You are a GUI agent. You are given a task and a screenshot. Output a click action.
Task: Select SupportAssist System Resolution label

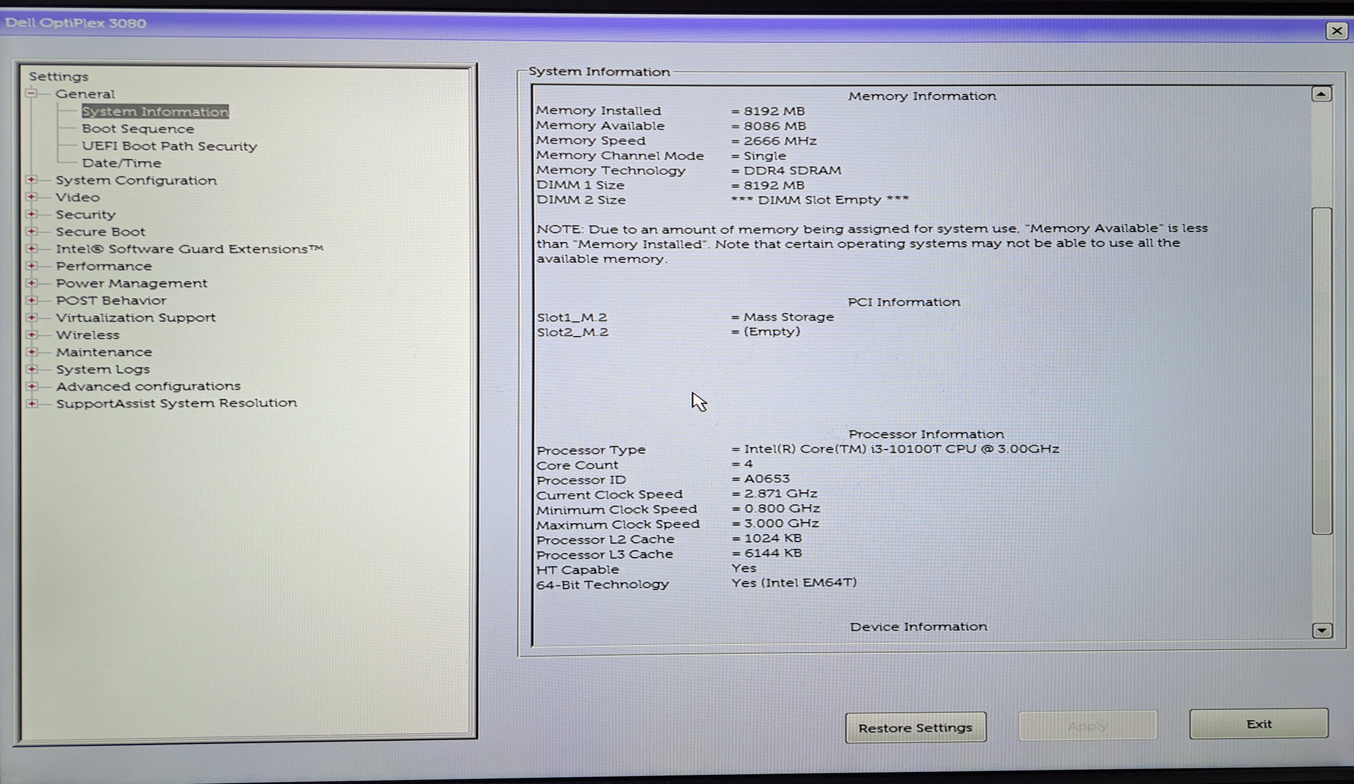(x=176, y=403)
